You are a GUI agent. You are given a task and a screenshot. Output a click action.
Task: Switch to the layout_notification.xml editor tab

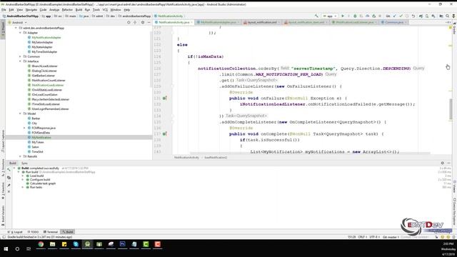point(262,22)
